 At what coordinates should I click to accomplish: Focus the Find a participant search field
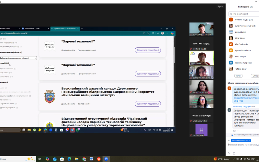[244, 14]
